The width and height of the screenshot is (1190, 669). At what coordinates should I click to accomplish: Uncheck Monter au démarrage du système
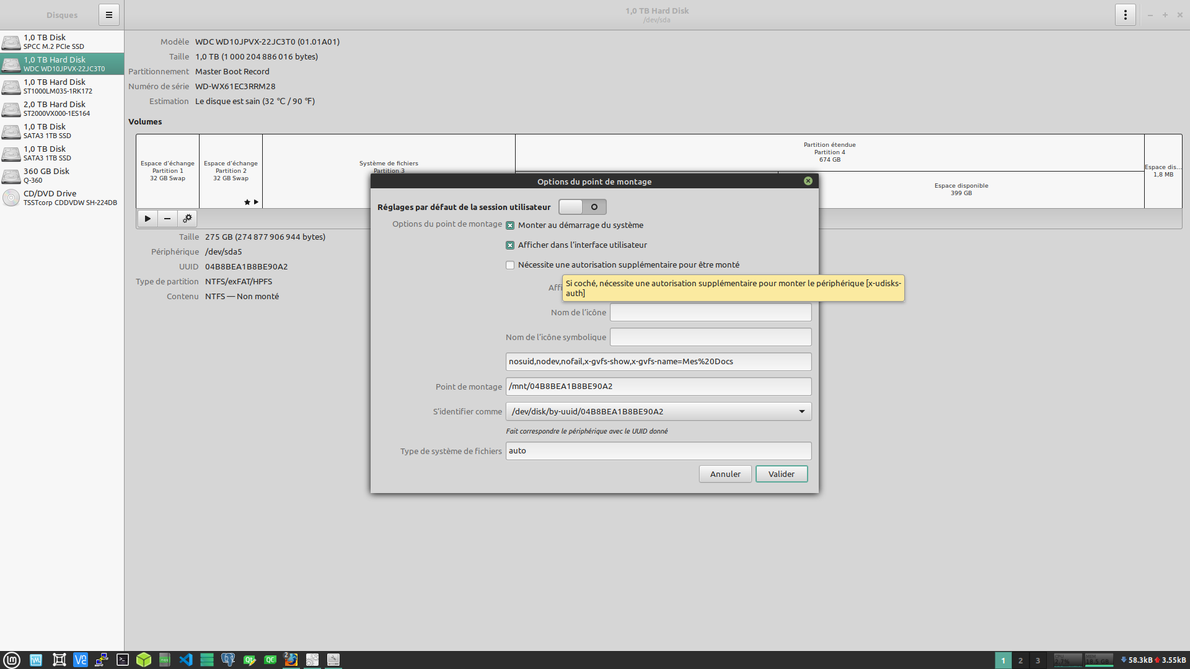(x=510, y=225)
